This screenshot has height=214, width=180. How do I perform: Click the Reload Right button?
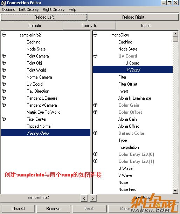pos(133,17)
